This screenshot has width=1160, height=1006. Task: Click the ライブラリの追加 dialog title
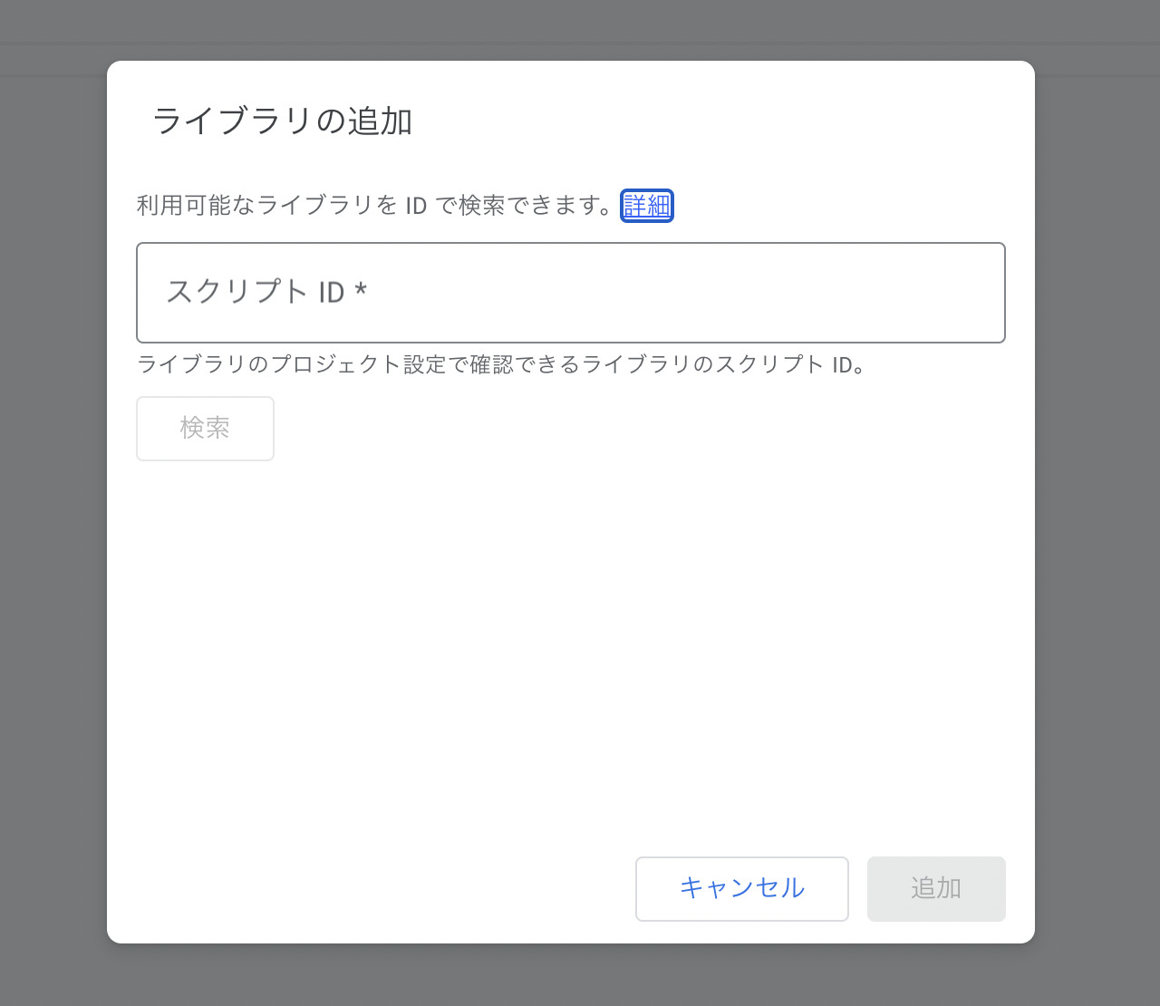click(283, 121)
